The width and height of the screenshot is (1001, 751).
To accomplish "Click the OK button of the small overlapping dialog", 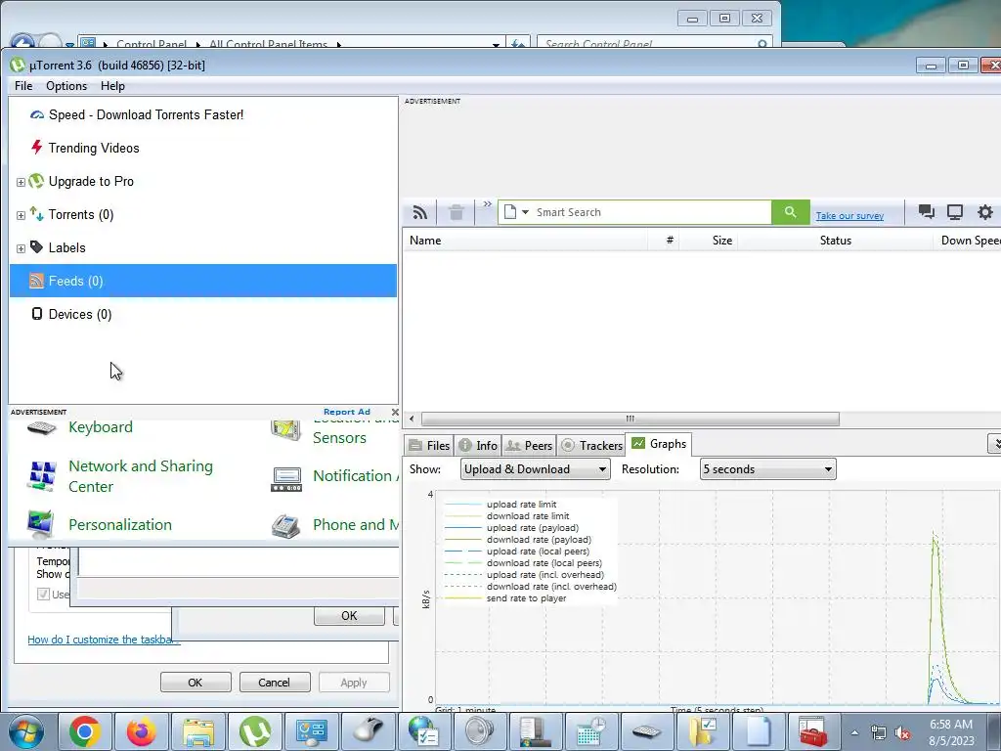I will click(349, 616).
